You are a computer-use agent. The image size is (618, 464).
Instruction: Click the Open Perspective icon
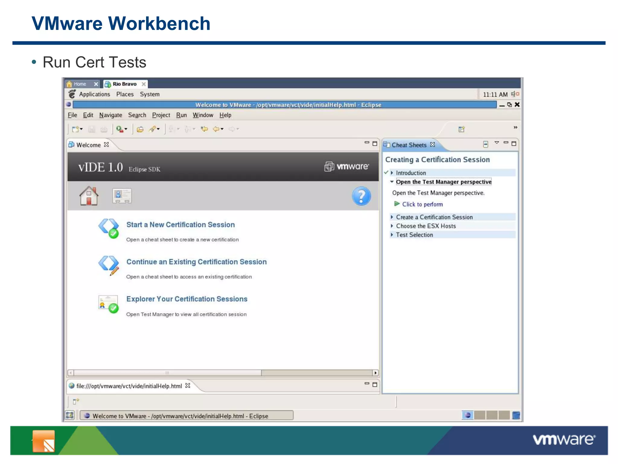461,129
